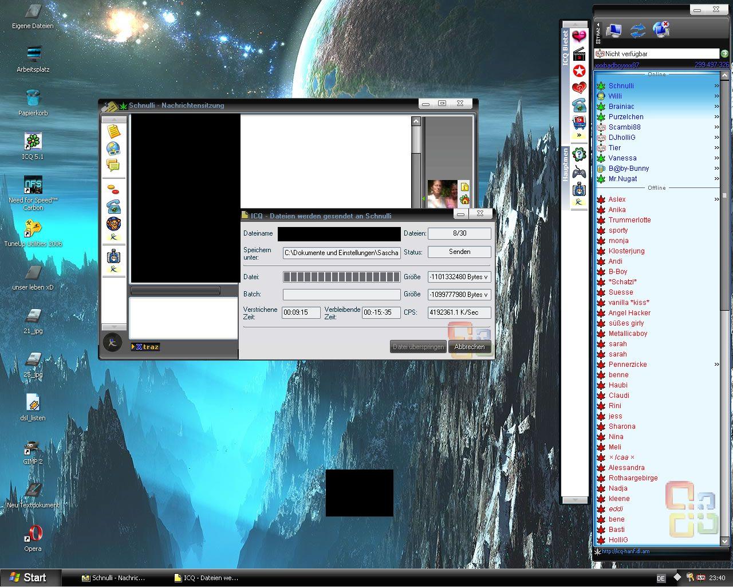733x587 pixels.
Task: Open the Nicht verfügbar status dropdown
Action: click(x=657, y=53)
